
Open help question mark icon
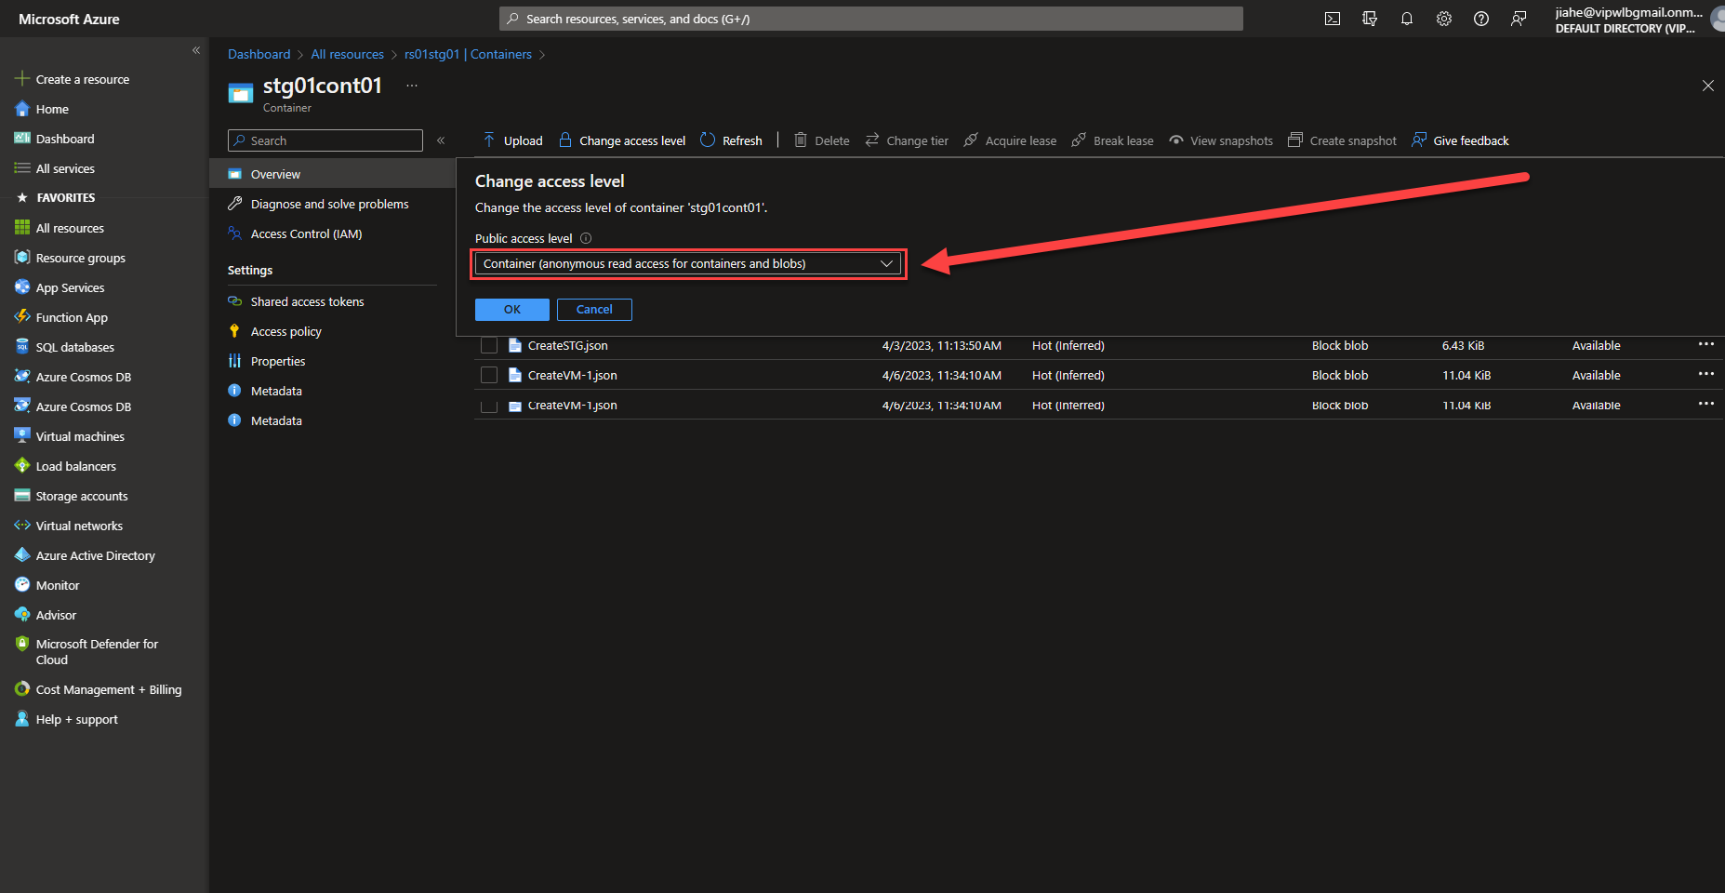(x=1481, y=19)
